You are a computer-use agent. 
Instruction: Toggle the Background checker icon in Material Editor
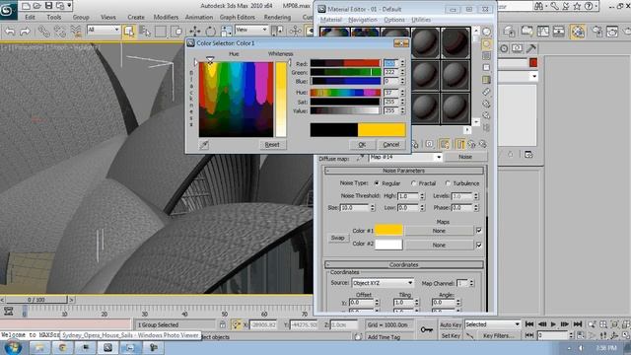tap(486, 55)
